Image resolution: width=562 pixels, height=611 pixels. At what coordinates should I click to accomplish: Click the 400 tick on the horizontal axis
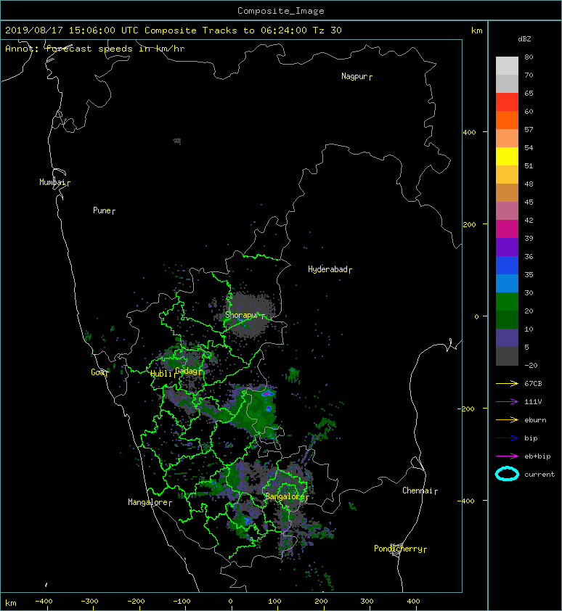[413, 602]
